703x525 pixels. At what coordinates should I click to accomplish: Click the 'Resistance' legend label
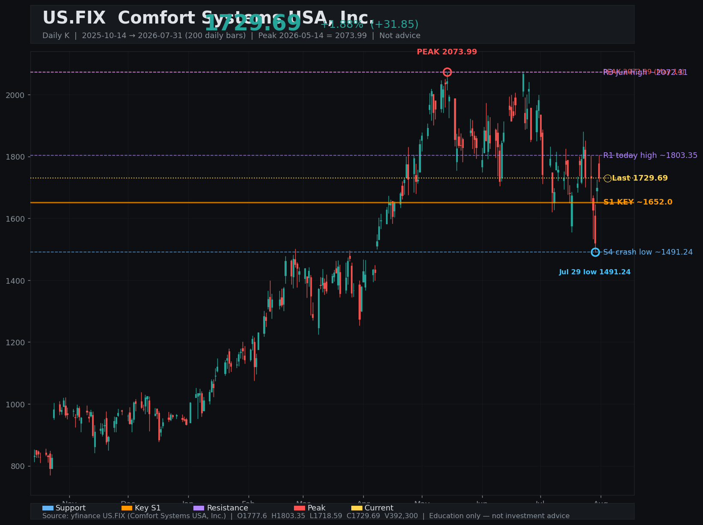(x=227, y=508)
